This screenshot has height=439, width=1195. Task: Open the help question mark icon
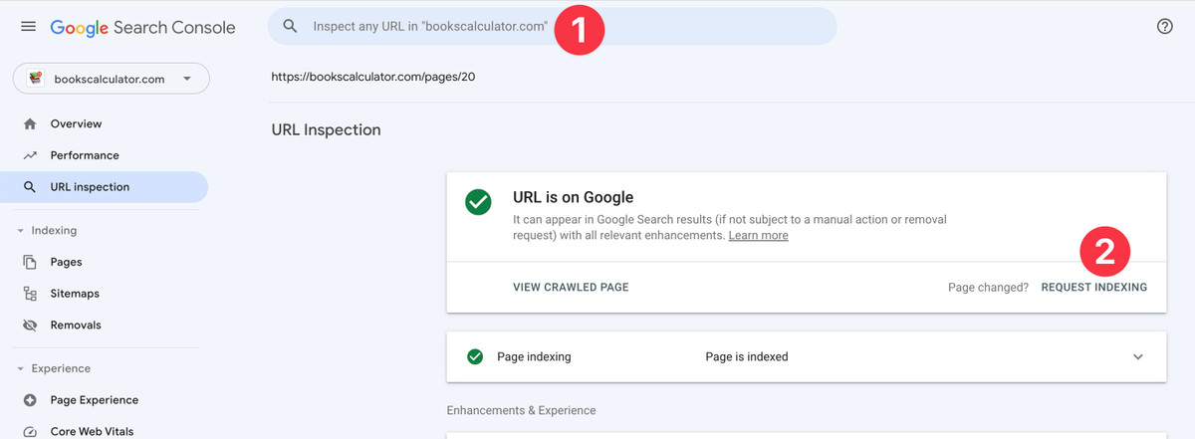[1165, 27]
